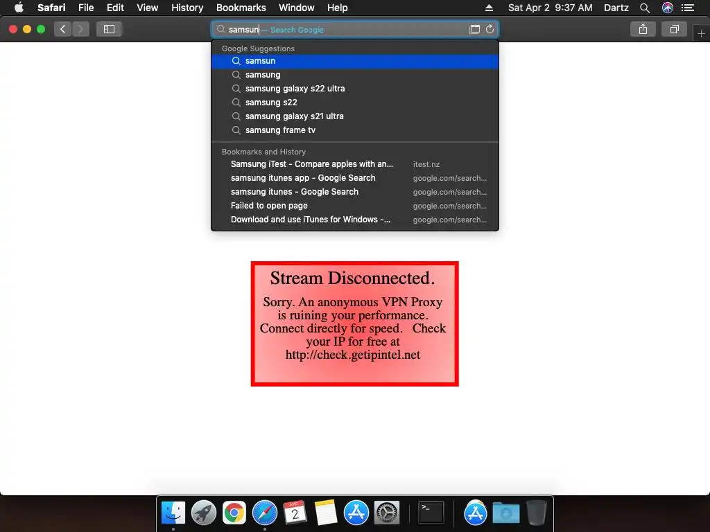Choose 'samsung galaxy s22 ultra' suggestion

355,89
